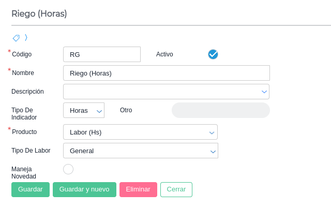Click the Riego (Horas) page title

39,14
